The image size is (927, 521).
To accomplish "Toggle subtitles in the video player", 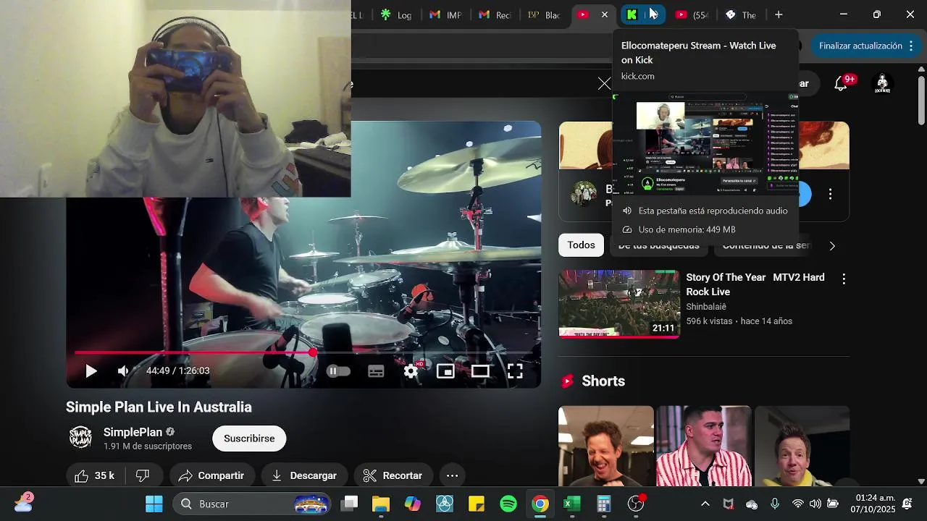I will point(376,371).
